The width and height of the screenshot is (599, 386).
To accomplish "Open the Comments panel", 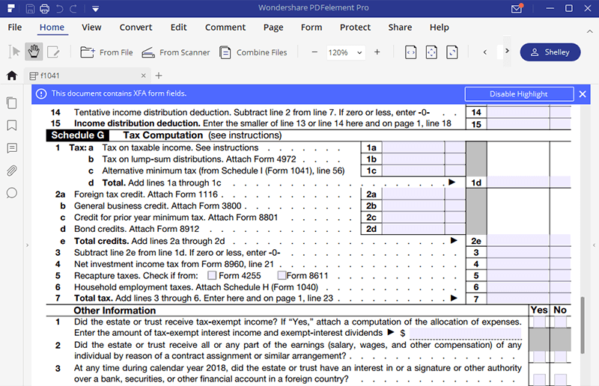I will pos(12,148).
